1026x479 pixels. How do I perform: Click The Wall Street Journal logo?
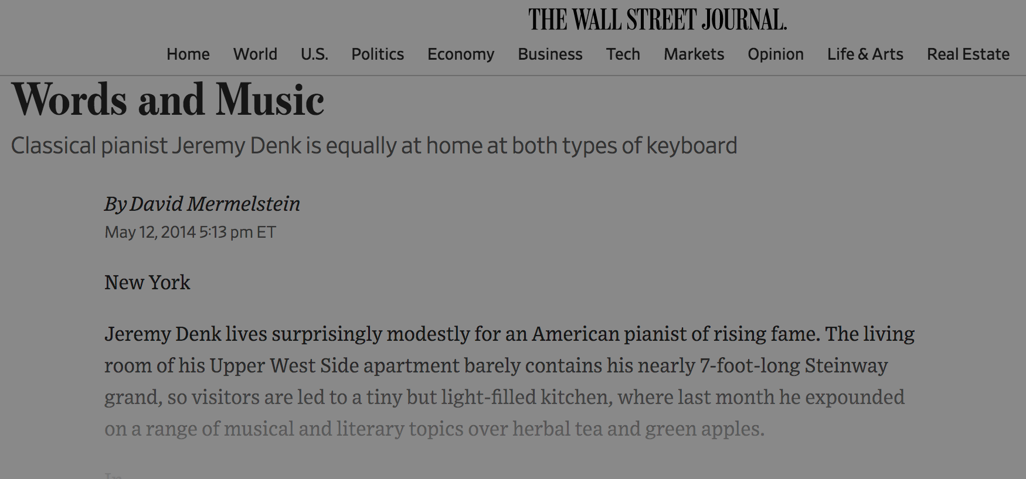[657, 20]
